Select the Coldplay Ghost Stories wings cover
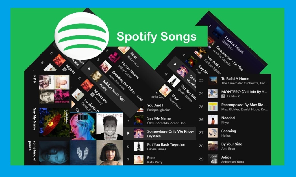 click(83, 153)
